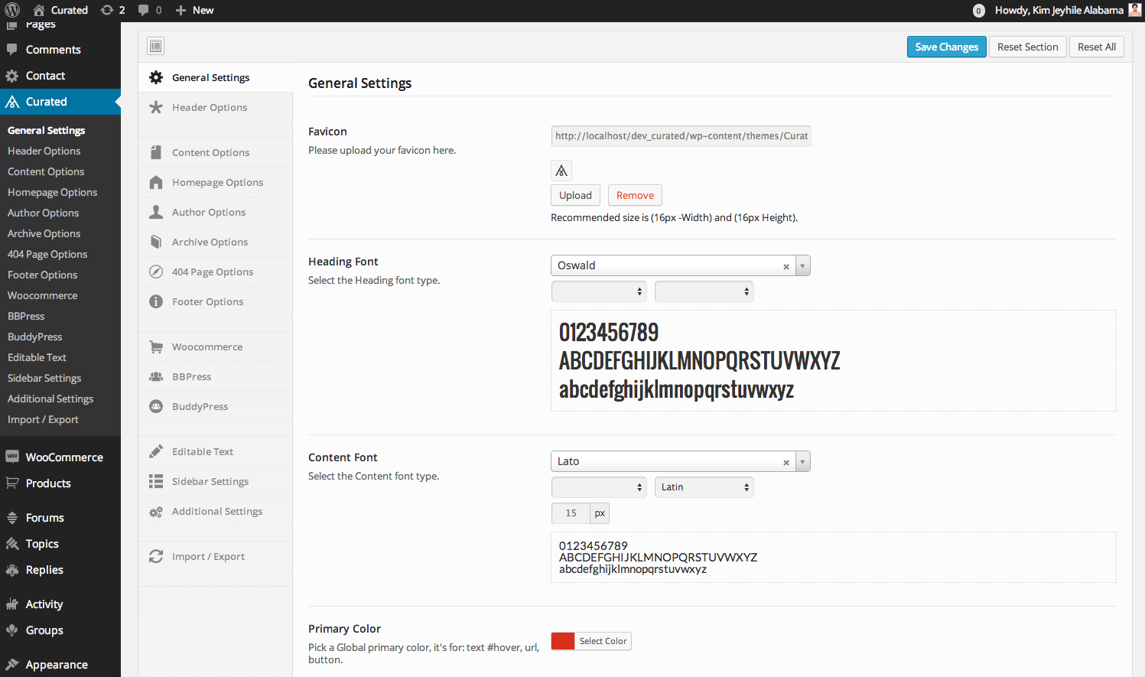The image size is (1145, 677).
Task: Click the Archive Options book icon
Action: [x=156, y=242]
